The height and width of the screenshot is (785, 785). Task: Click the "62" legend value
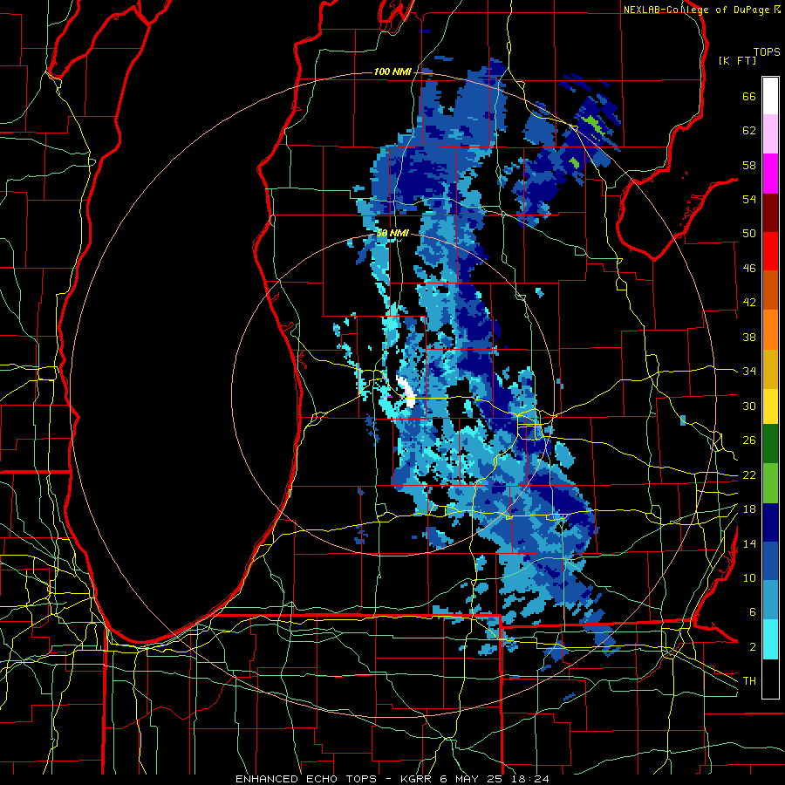(x=749, y=131)
